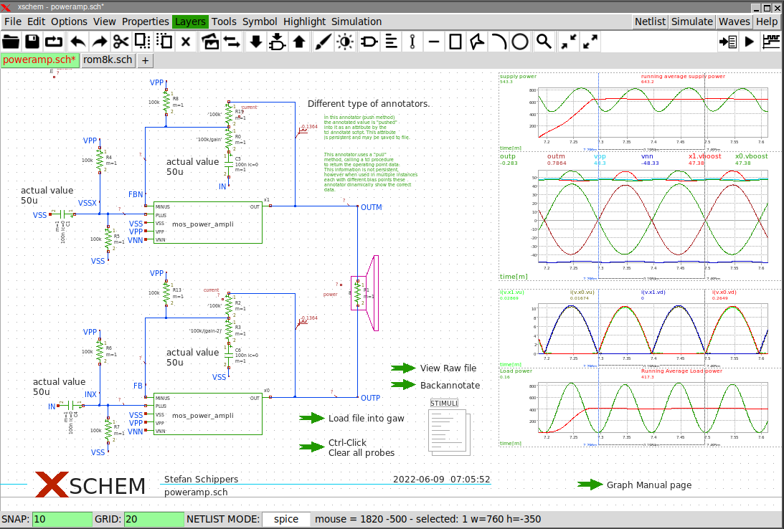Click the Waves button
Viewport: 784px width, 529px height.
coord(734,22)
